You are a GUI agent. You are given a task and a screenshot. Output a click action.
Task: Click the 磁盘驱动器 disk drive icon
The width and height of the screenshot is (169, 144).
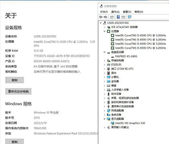[109, 52]
